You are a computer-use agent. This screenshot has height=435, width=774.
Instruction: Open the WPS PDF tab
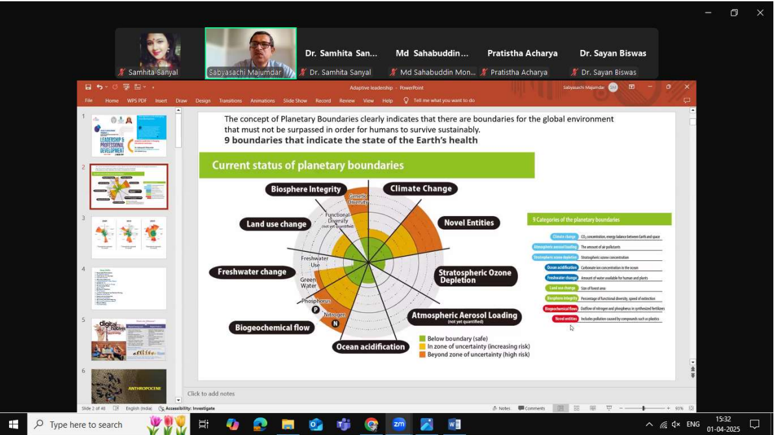136,101
